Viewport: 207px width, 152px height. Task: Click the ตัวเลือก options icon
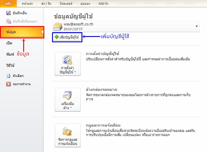[8, 76]
